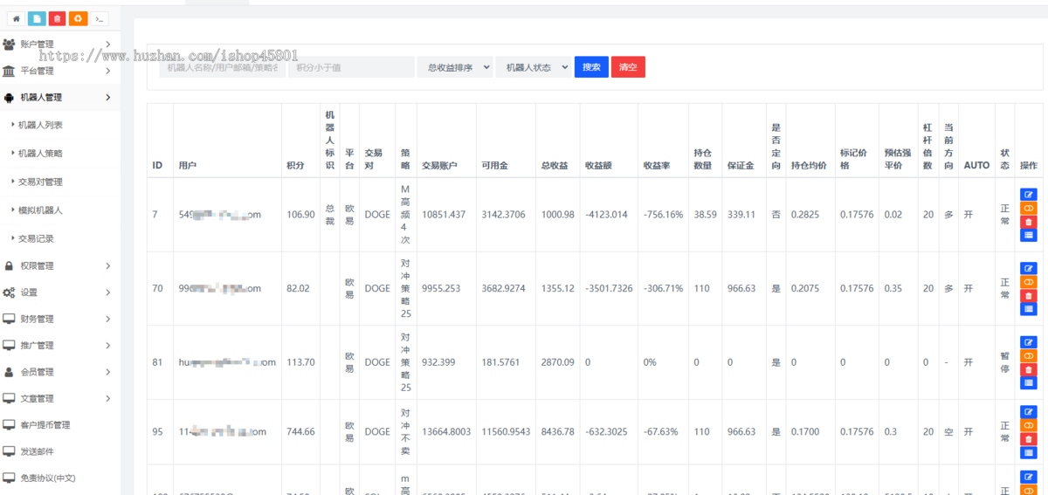
Task: Click the red trash icon in the top toolbar
Action: click(58, 18)
